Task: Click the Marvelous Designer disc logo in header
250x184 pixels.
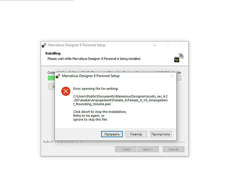Action: [x=179, y=57]
